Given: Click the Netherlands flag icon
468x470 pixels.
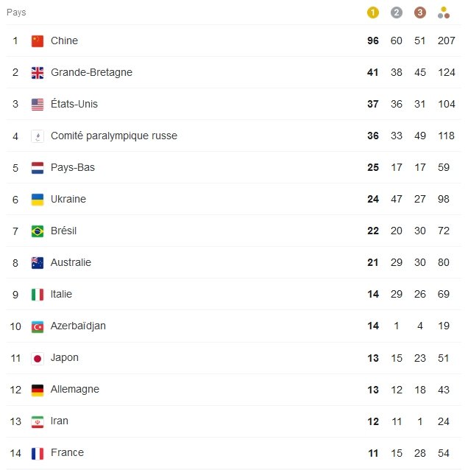Looking at the screenshot, I should coord(38,168).
